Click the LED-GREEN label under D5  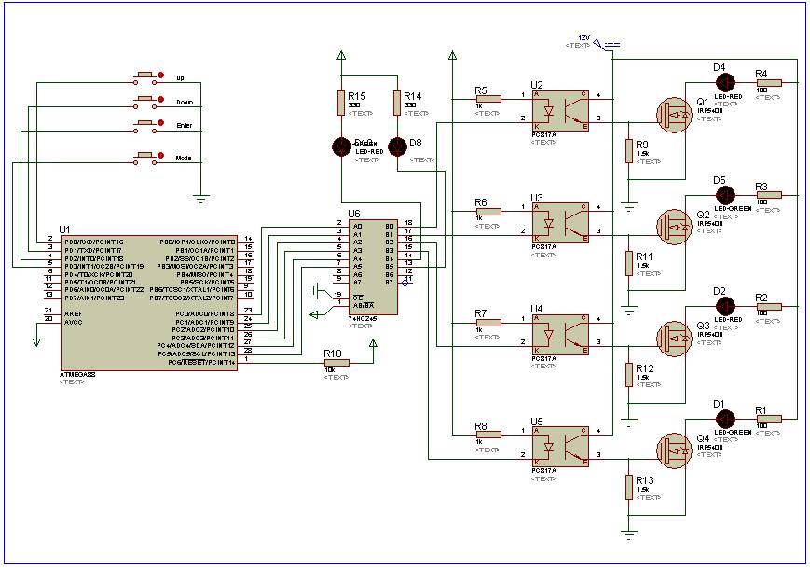point(733,208)
